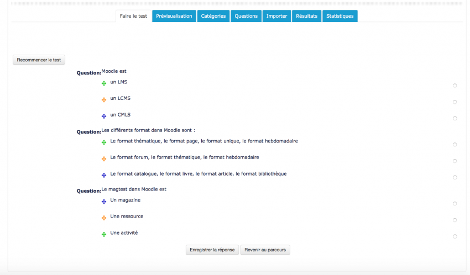Click the green plus icon beside 'Une activité'
Screen dimensions: 470x275
pyautogui.click(x=104, y=234)
